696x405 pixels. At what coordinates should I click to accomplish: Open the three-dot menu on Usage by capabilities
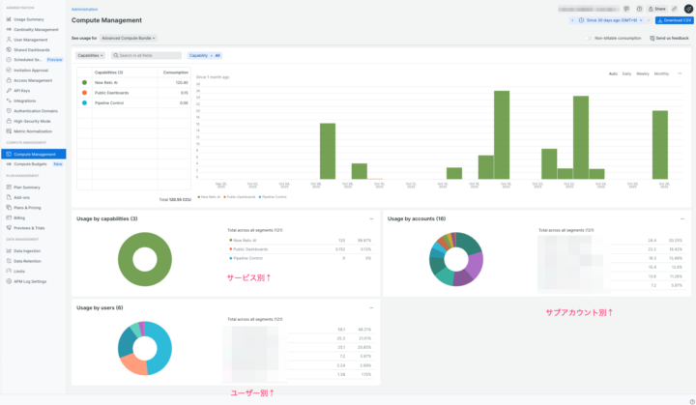pos(371,218)
